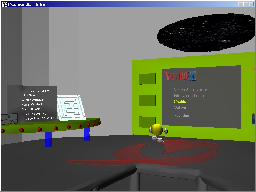
Task: Click the 'Labyrinth Gruppe' heading on the credits board
Action: (39, 91)
